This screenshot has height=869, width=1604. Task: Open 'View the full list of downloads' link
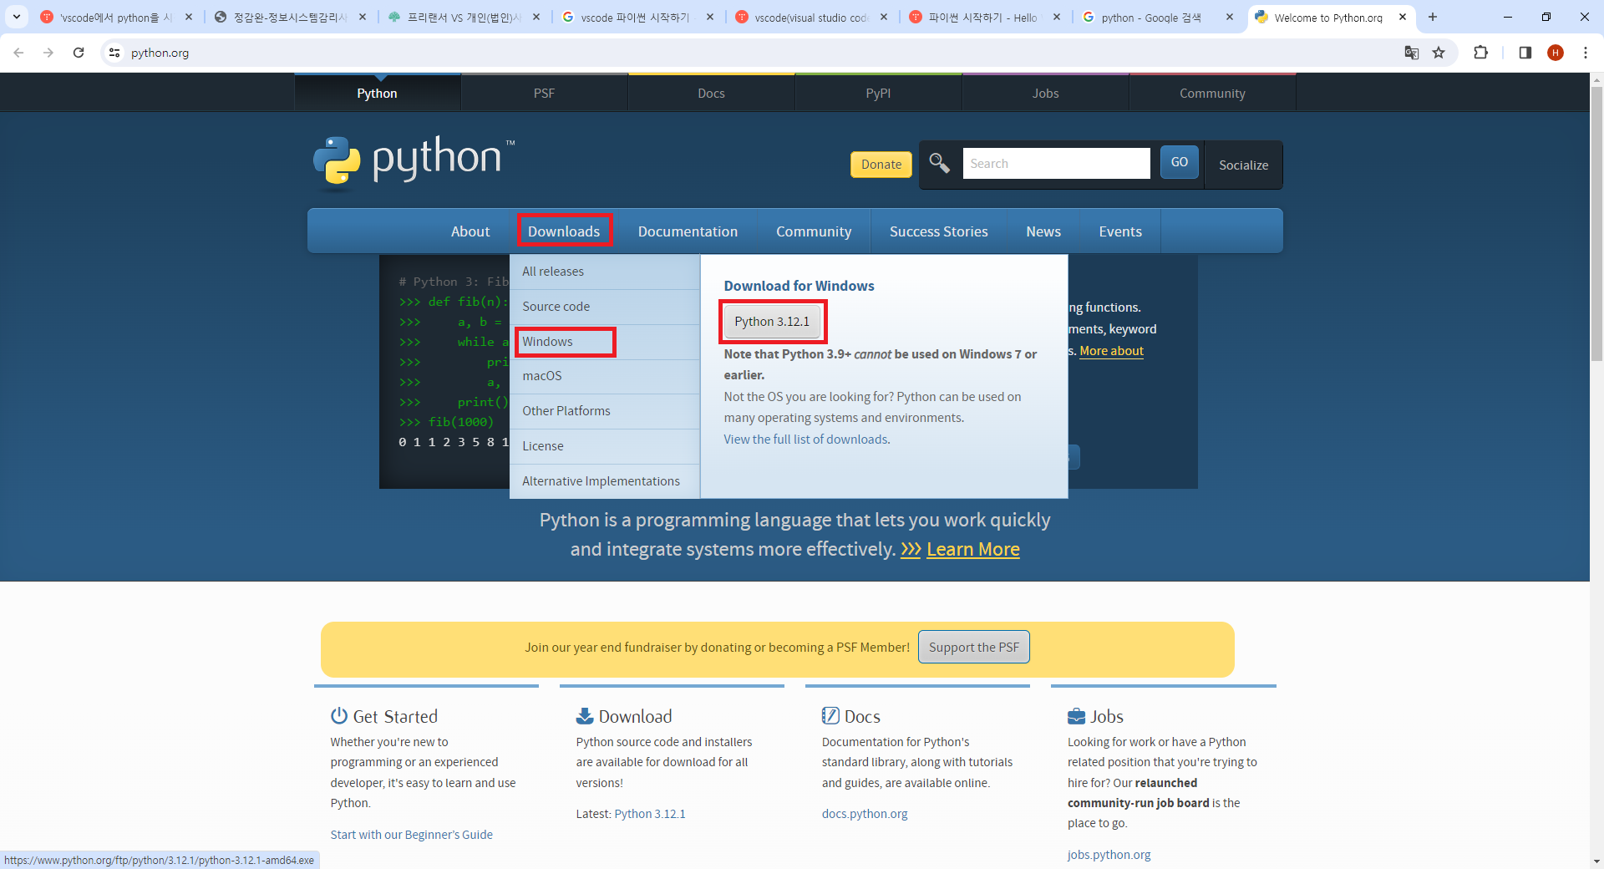[x=806, y=440]
